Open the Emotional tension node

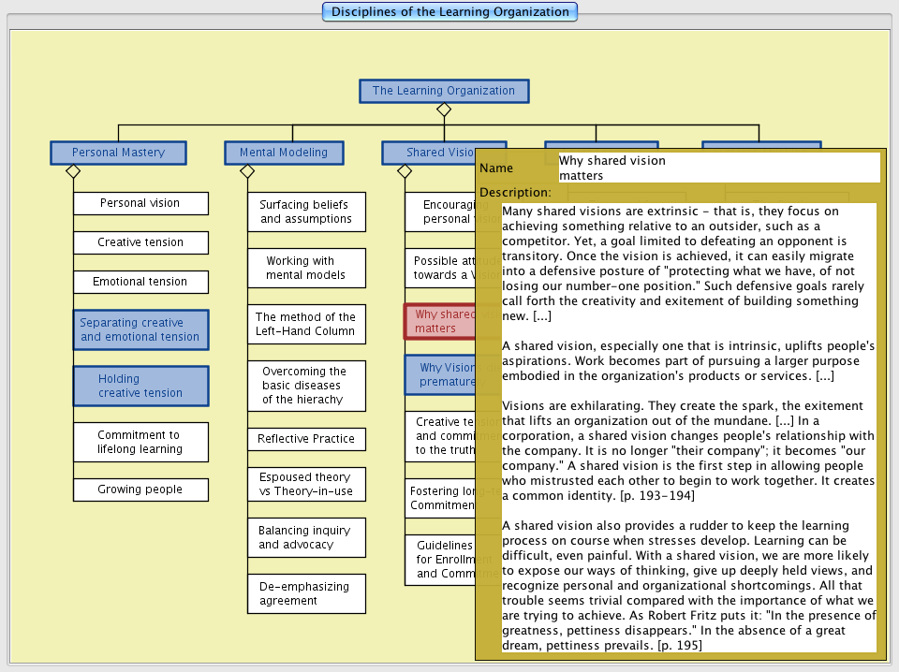(x=140, y=282)
